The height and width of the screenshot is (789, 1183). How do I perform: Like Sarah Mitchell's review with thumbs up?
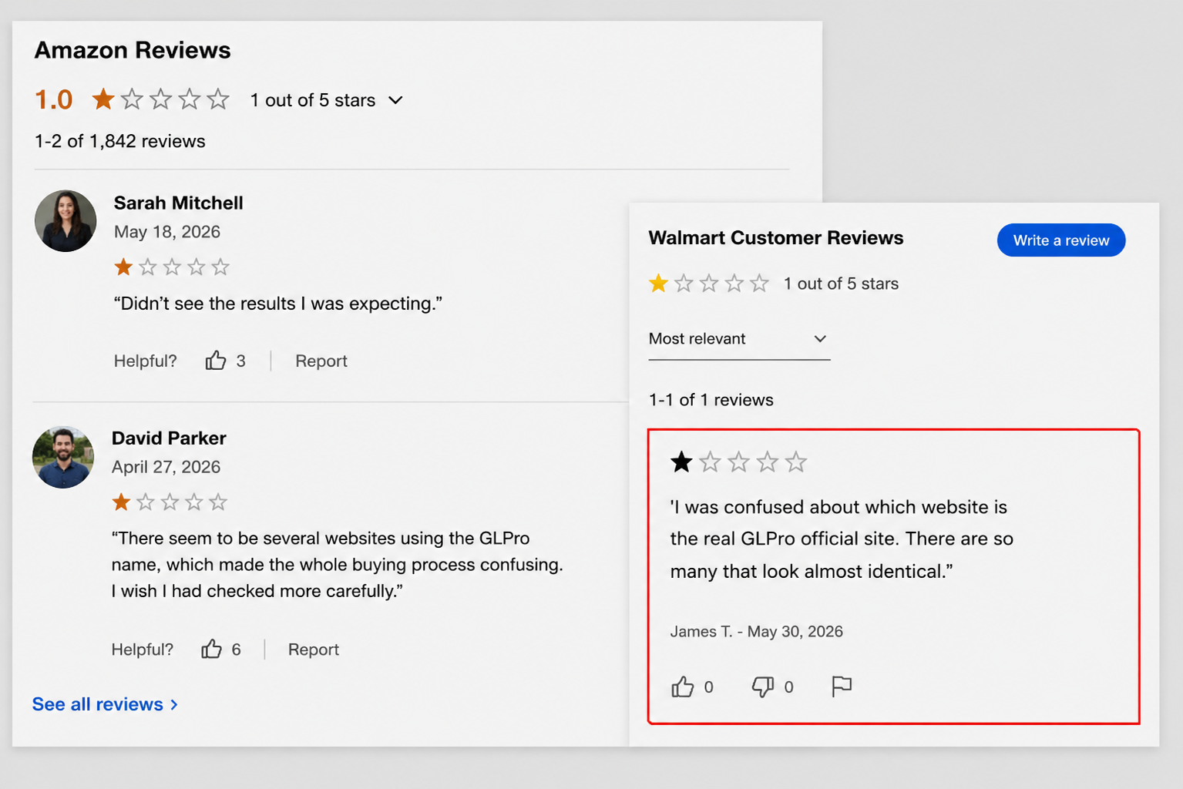pos(216,361)
